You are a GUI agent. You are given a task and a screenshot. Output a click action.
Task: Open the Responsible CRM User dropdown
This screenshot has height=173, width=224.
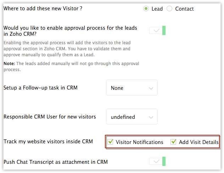pos(131,117)
